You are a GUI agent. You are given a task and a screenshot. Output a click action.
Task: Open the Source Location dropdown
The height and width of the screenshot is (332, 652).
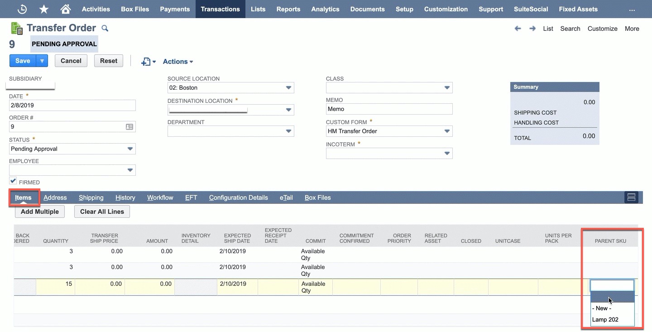[x=288, y=88]
